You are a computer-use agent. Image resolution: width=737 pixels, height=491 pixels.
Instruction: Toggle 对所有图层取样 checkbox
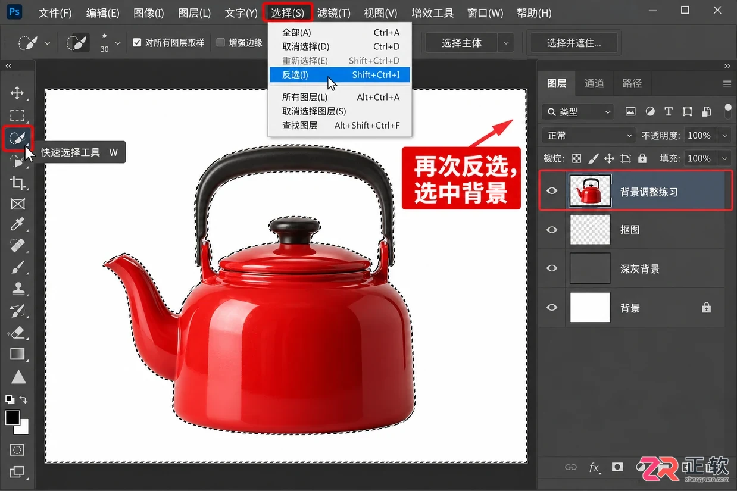pyautogui.click(x=138, y=43)
